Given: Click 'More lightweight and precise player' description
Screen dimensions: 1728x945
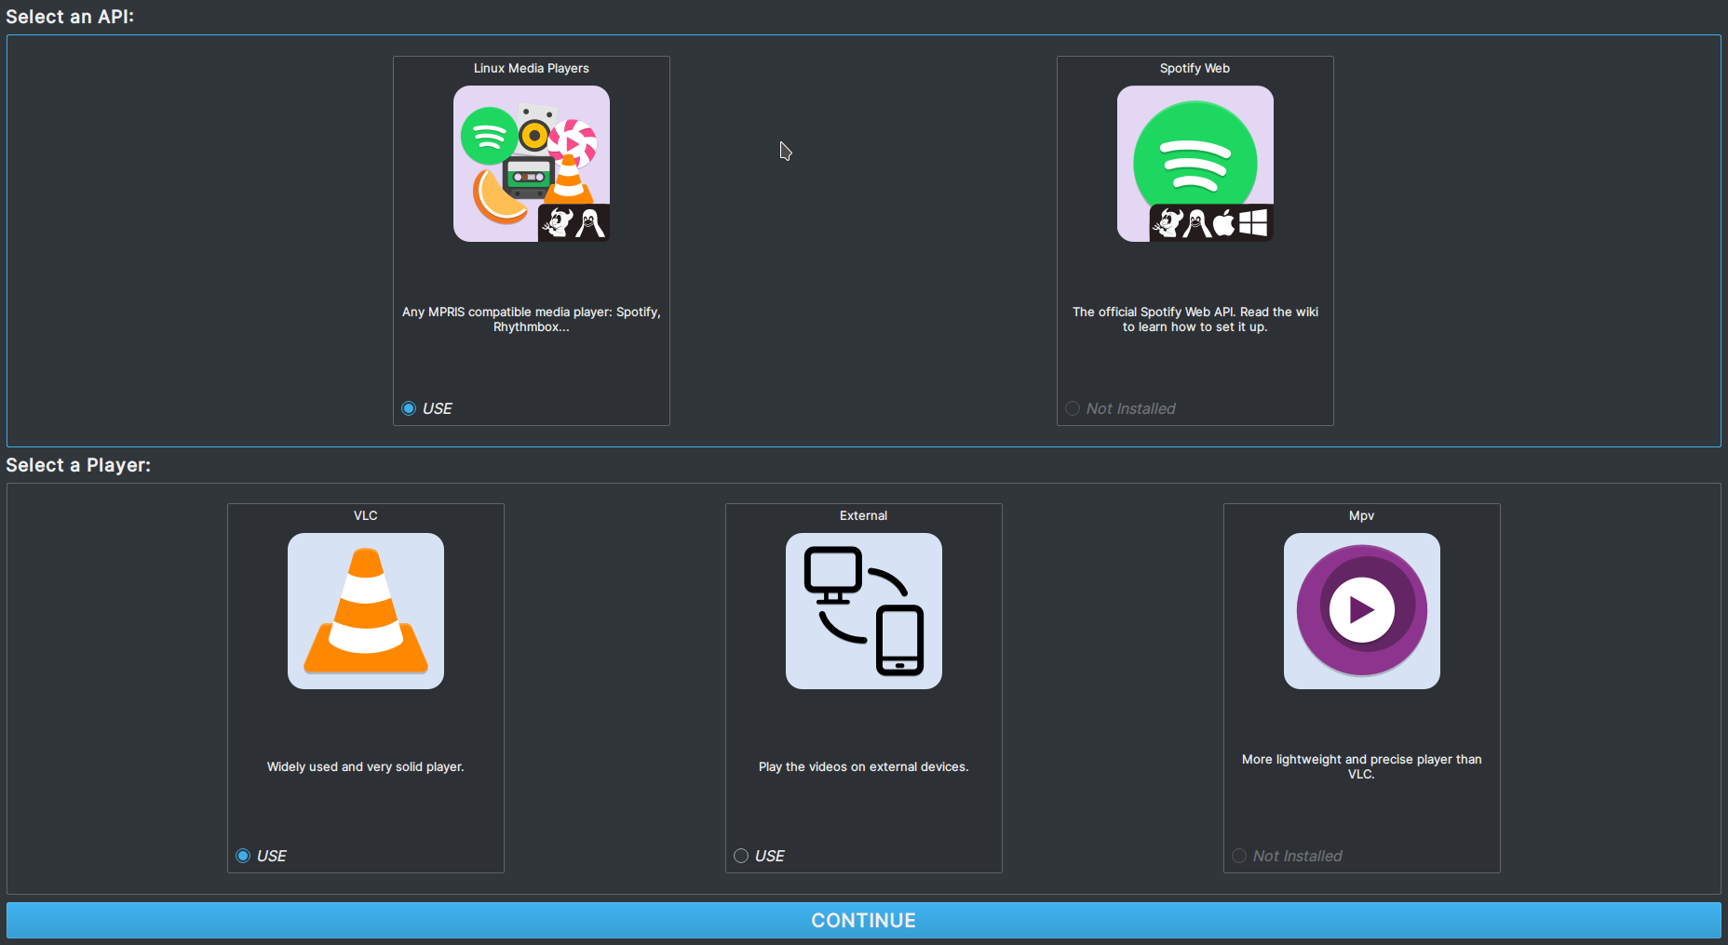Looking at the screenshot, I should click(1362, 766).
